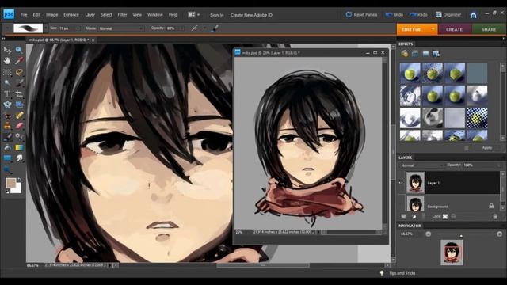Viewport: 507px width, 285px height.
Task: Select the Straighten tool
Action: coord(19,104)
